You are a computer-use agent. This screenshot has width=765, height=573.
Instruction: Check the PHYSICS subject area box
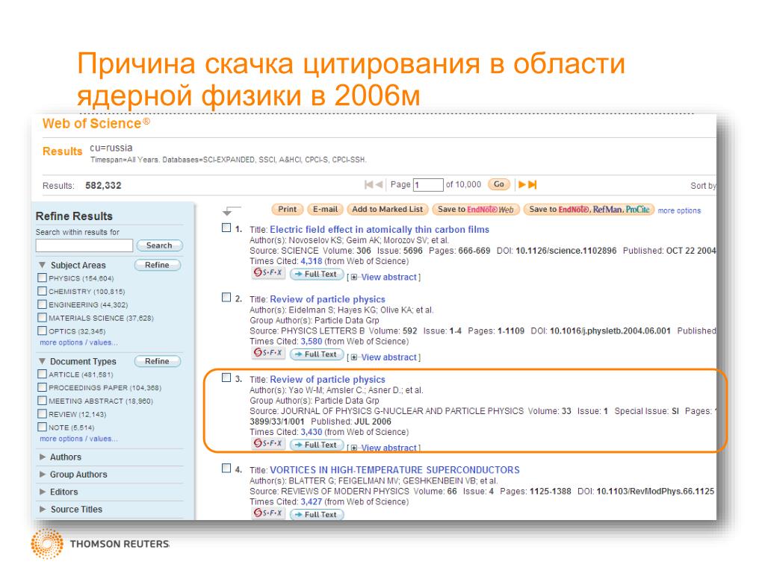[42, 278]
